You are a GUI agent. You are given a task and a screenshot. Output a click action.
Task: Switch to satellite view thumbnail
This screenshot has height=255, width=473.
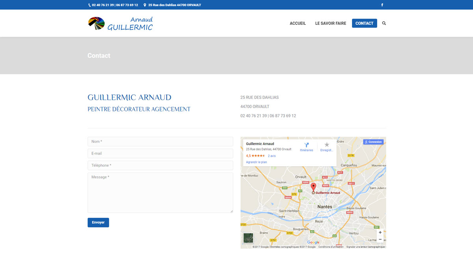pos(248,238)
